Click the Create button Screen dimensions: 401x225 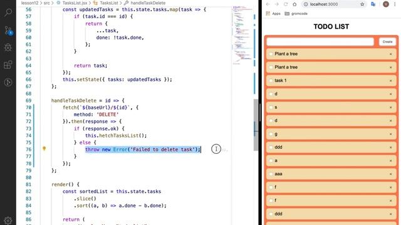coord(387,42)
